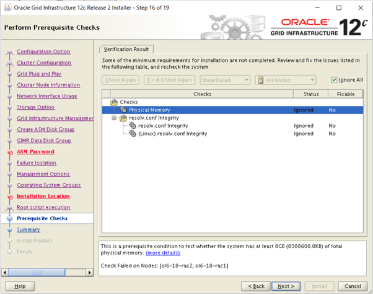Click the ASM Password step marker icon
Image resolution: width=373 pixels, height=294 pixels.
point(9,153)
